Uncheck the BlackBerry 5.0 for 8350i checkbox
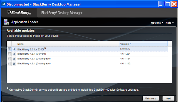 (9, 49)
